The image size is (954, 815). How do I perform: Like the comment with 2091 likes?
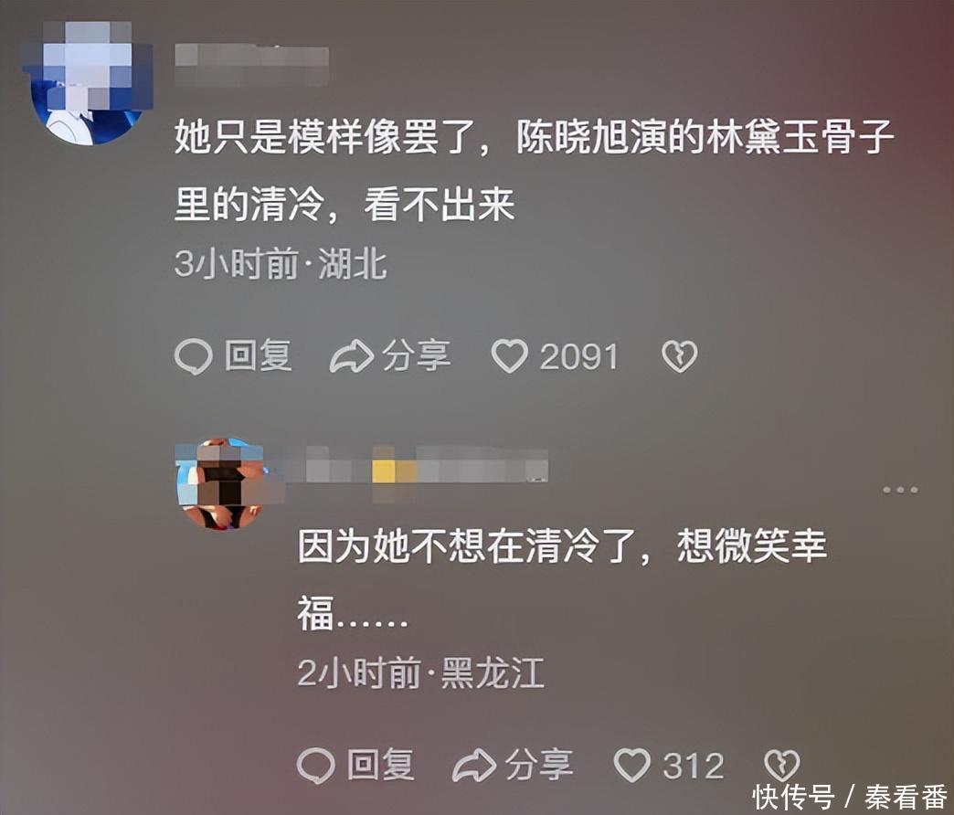point(510,356)
